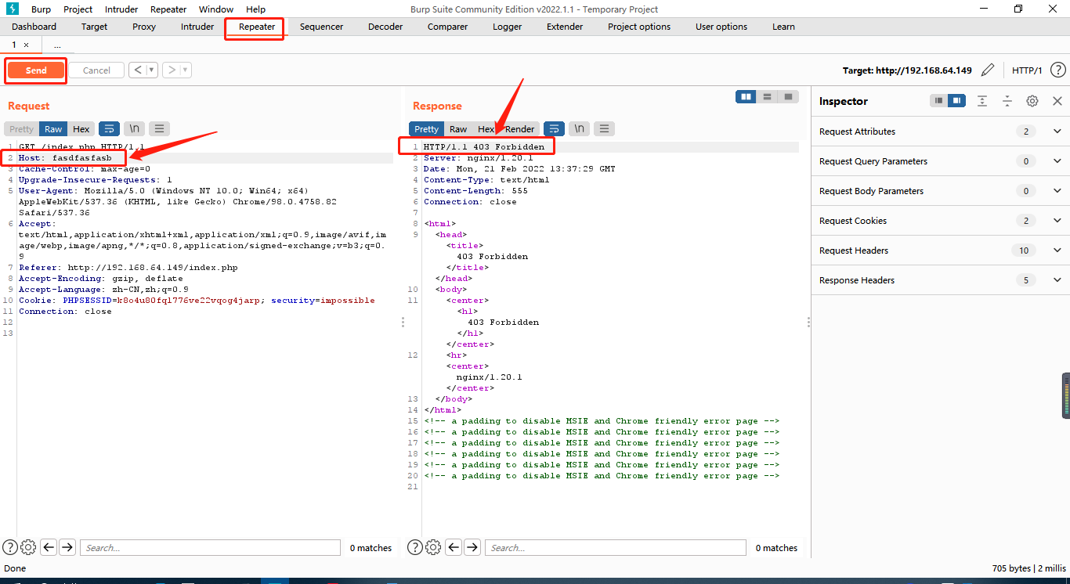Go to next request search match

67,547
